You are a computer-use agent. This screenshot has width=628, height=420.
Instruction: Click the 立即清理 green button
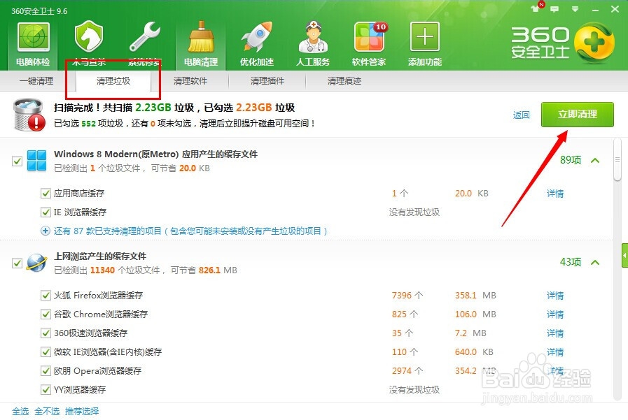(x=577, y=115)
